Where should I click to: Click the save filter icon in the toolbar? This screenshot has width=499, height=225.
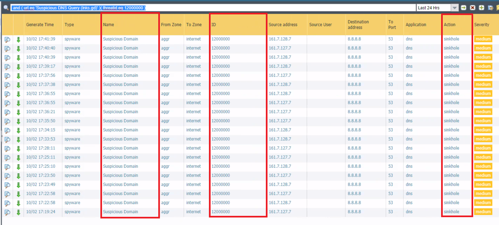pos(490,8)
